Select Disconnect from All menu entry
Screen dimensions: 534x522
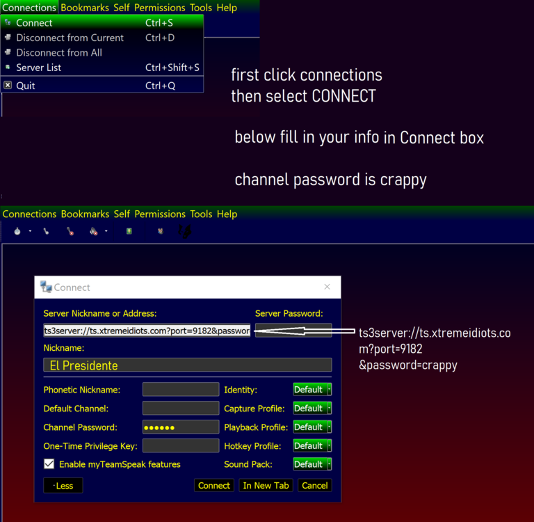102,53
